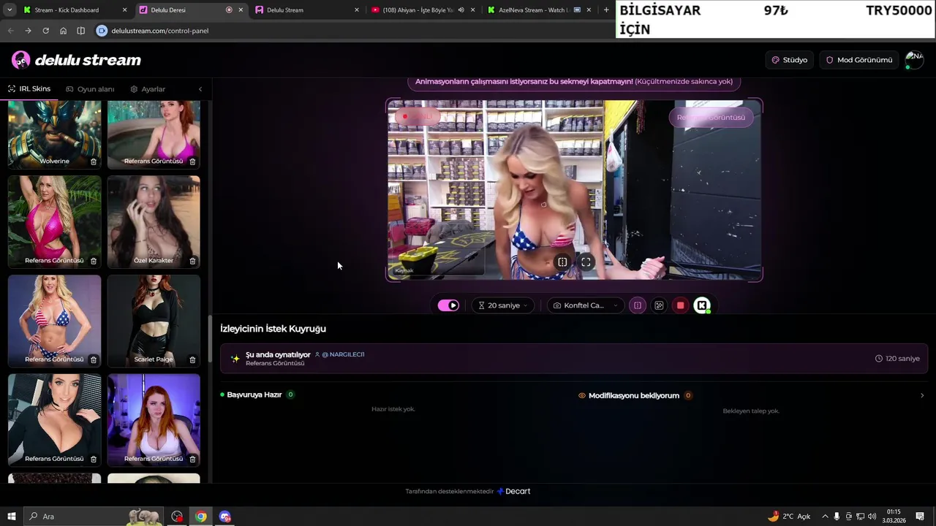This screenshot has width=936, height=526.
Task: Go back in the browser
Action: point(10,31)
